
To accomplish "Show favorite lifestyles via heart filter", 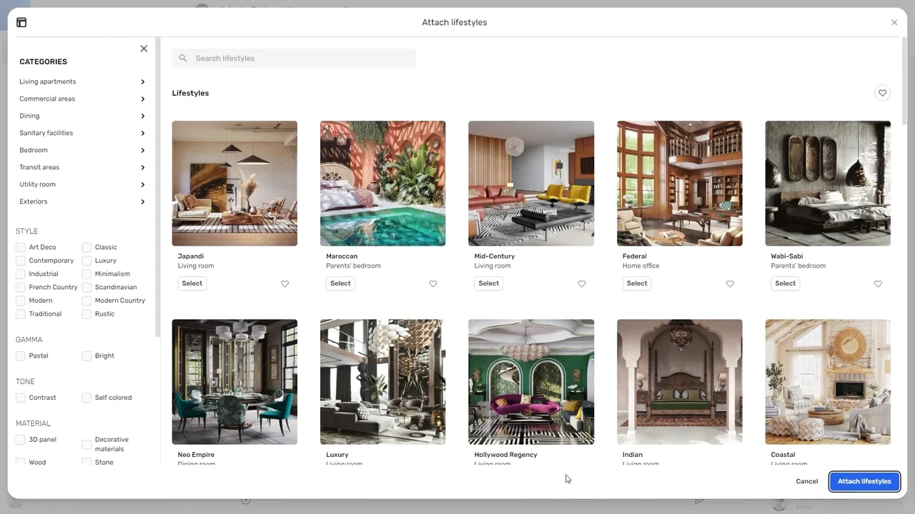I will click(x=882, y=93).
